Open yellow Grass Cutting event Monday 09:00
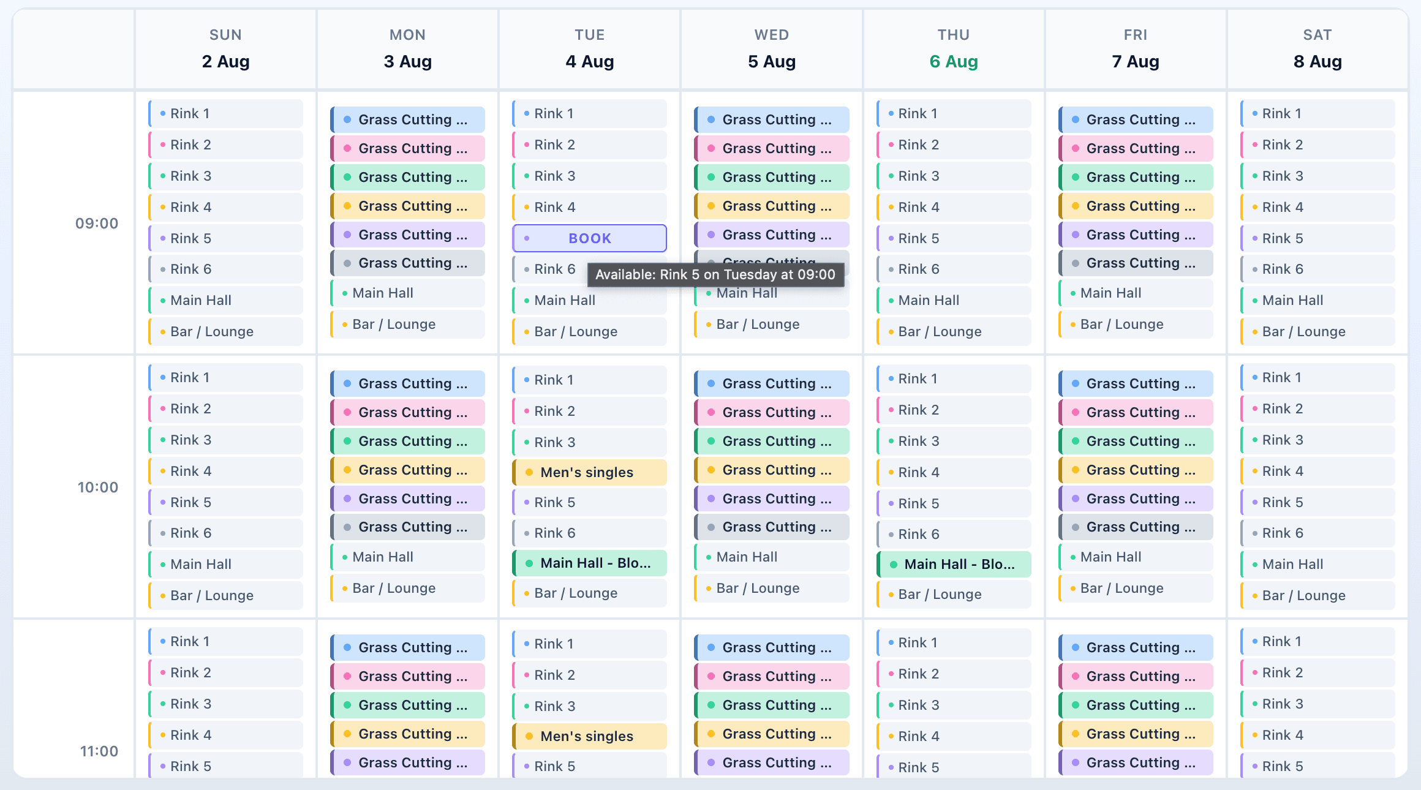Viewport: 1421px width, 790px height. (x=407, y=206)
